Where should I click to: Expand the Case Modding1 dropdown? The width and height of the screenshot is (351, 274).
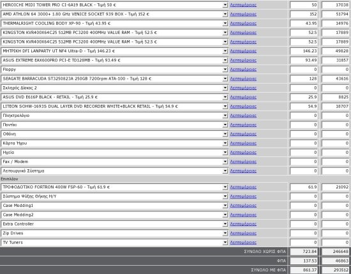tap(114, 206)
